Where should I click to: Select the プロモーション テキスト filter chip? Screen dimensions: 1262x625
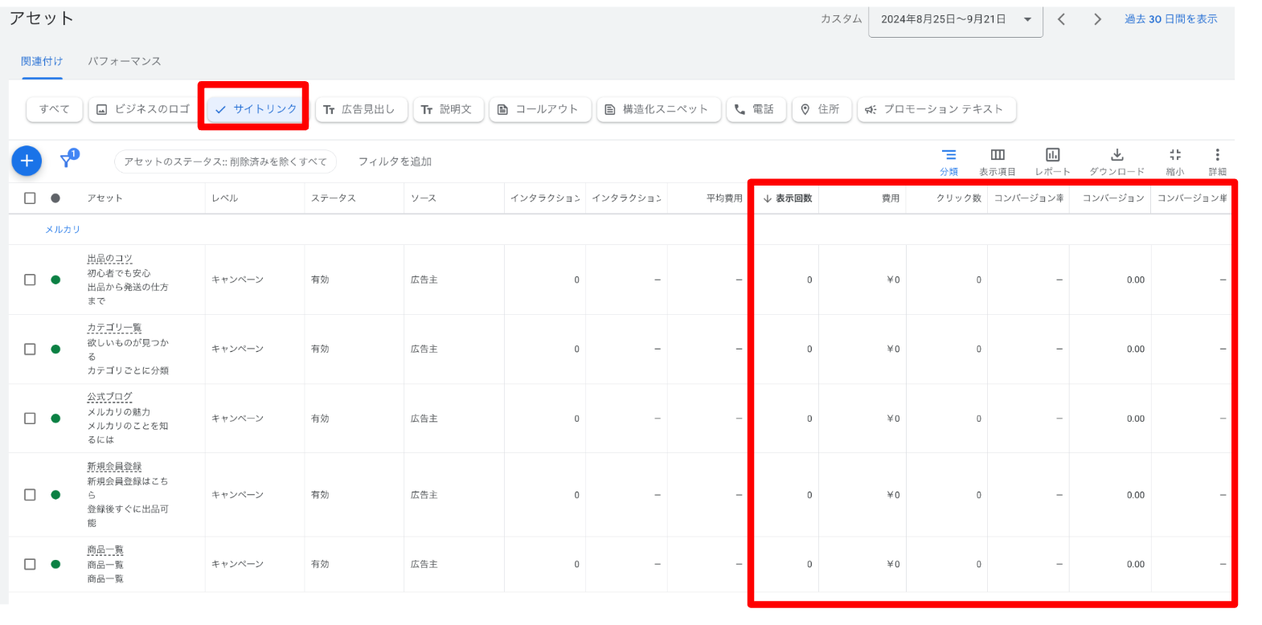pos(936,109)
